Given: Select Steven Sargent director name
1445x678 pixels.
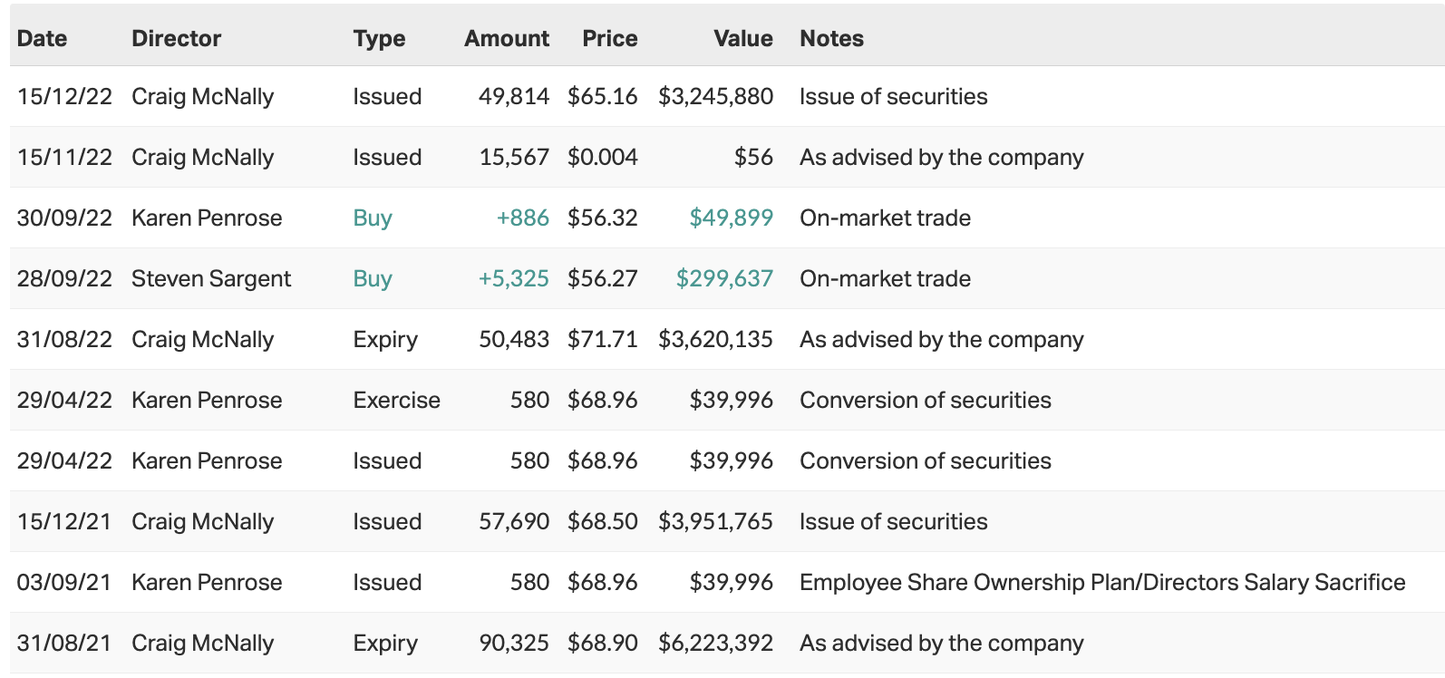Looking at the screenshot, I should 211,278.
